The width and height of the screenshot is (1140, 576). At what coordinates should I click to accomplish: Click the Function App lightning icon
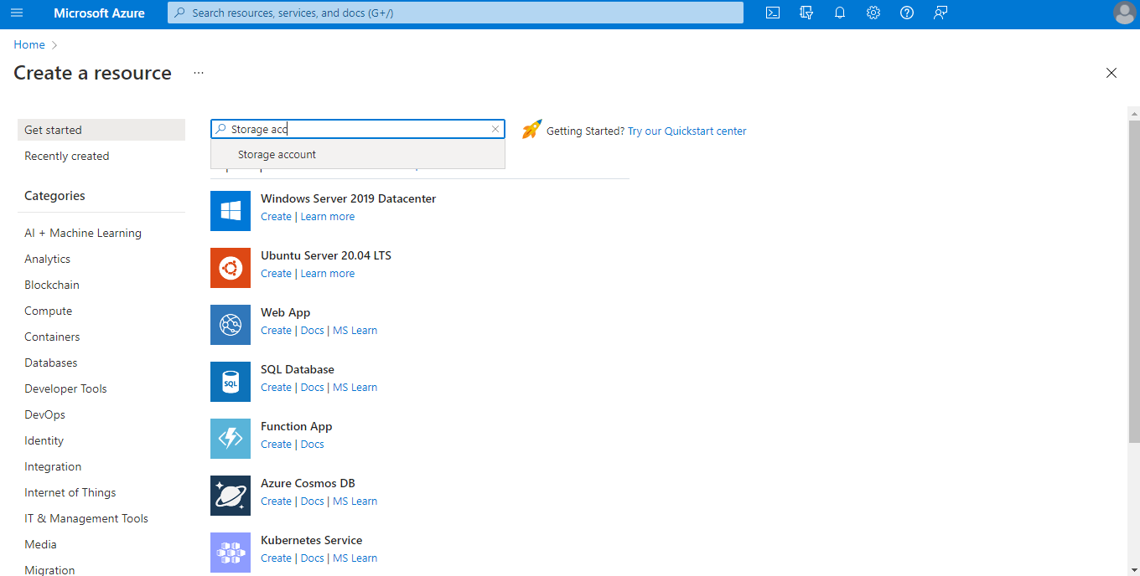point(230,438)
